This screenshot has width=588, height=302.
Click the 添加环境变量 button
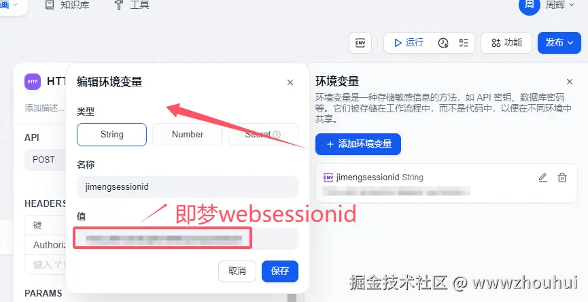(358, 144)
